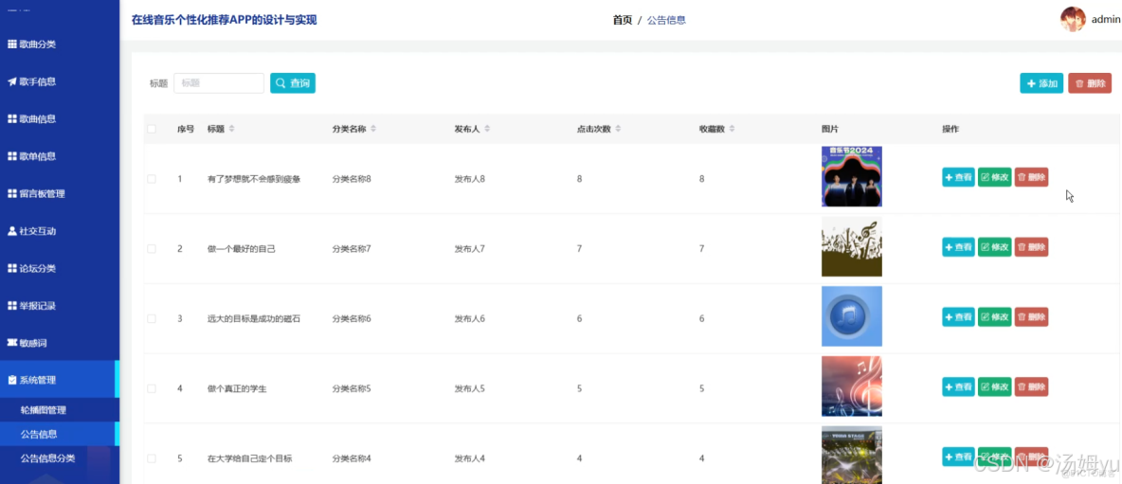This screenshot has height=484, width=1122.
Task: Sort by the 点击次数 column arrows
Action: [x=618, y=130]
